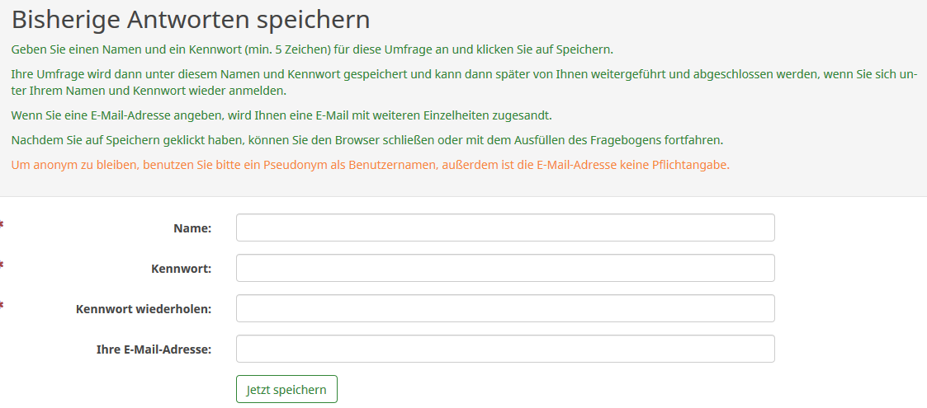Click the heading "Bisherige Antworten speichern"
This screenshot has height=408, width=927.
click(191, 20)
